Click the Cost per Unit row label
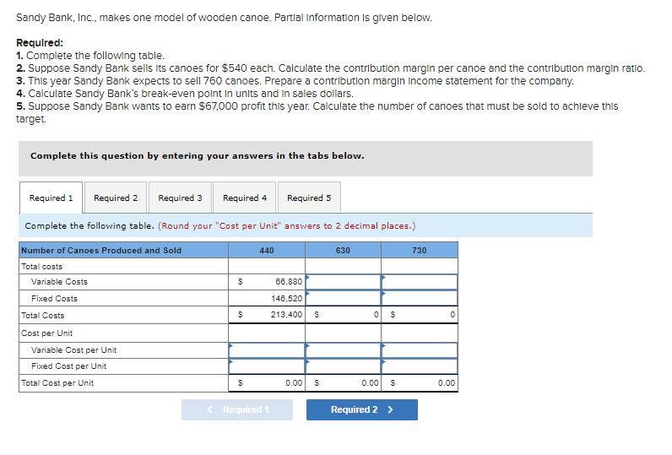The height and width of the screenshot is (455, 672). [46, 333]
